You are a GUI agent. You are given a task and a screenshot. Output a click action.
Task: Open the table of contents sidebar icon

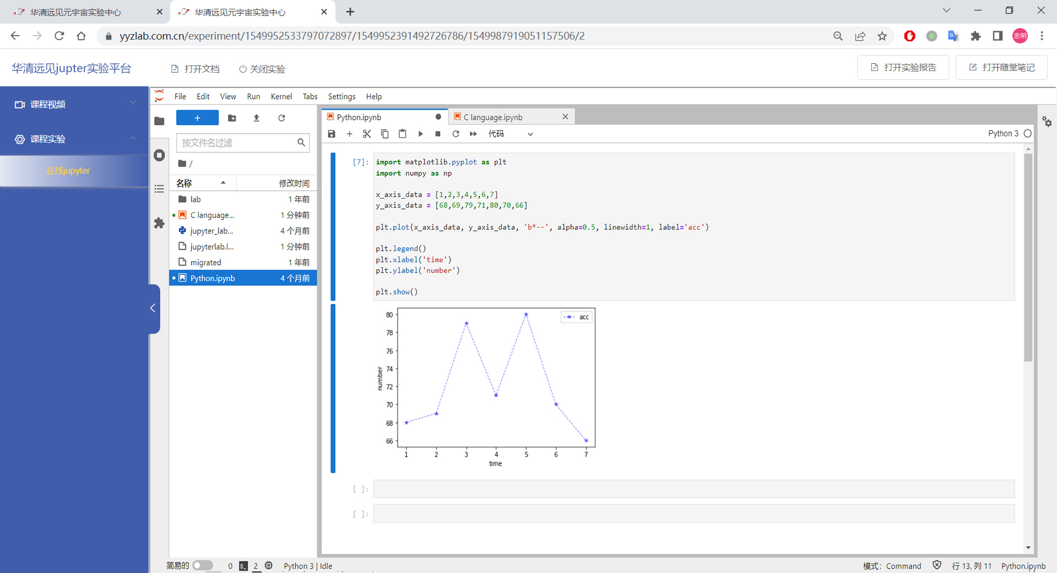(x=159, y=189)
